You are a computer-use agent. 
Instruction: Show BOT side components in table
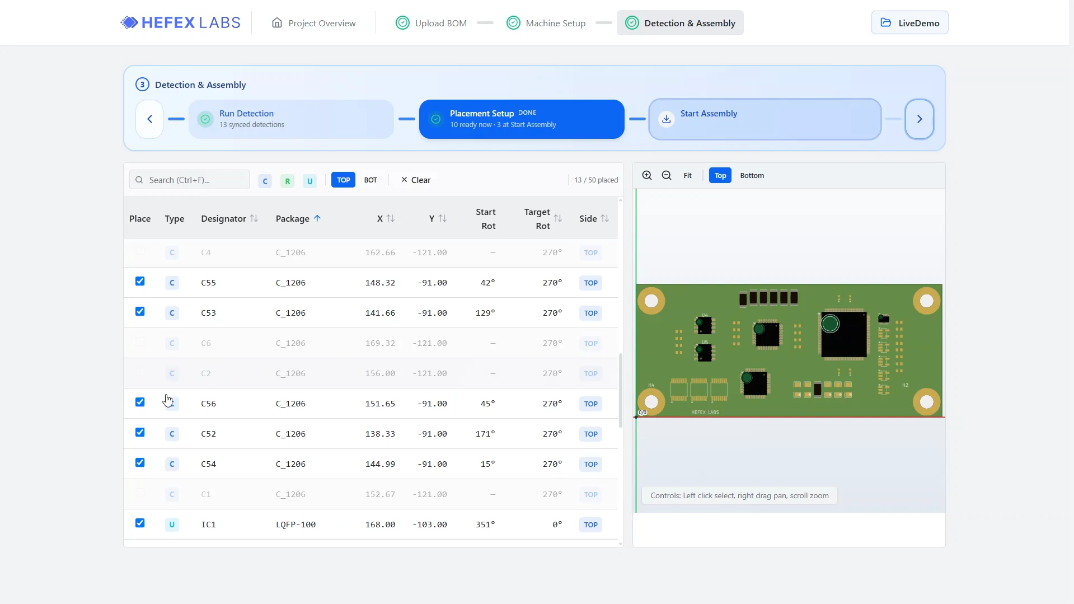(x=370, y=180)
